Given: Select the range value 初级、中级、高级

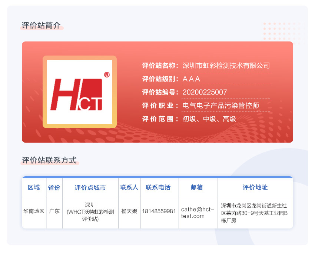Looking at the screenshot, I should [x=209, y=119].
